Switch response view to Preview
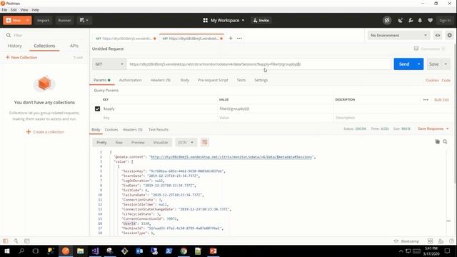The height and width of the screenshot is (257, 457). tap(138, 143)
